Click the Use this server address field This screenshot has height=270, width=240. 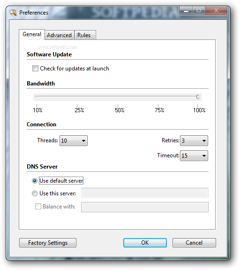click(145, 193)
